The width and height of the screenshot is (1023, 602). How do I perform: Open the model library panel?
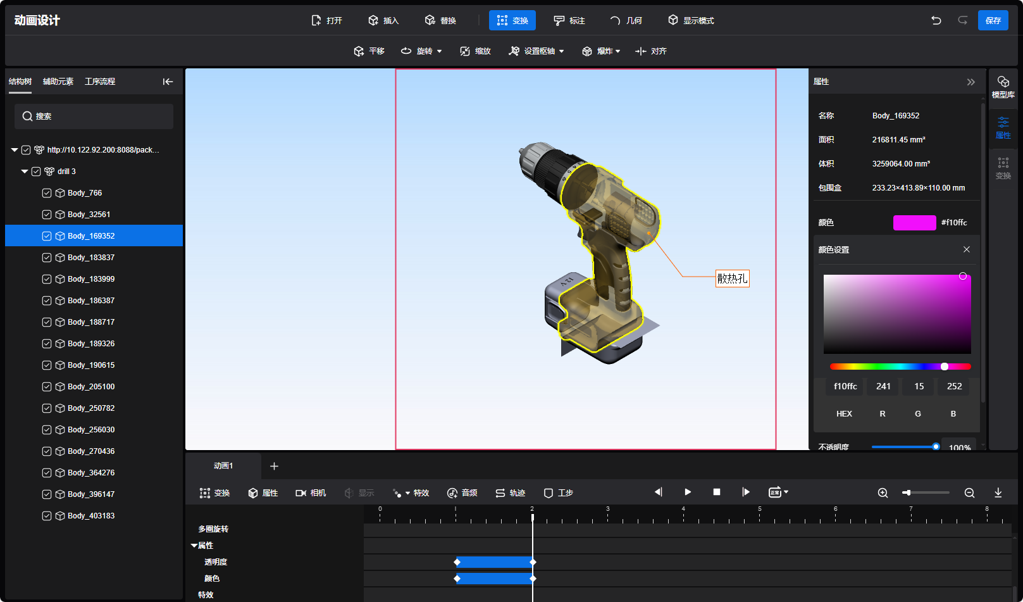(x=1003, y=87)
